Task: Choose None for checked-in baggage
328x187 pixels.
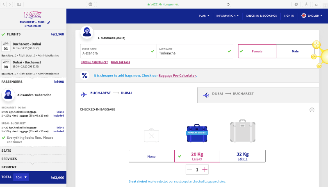Action: coord(151,156)
